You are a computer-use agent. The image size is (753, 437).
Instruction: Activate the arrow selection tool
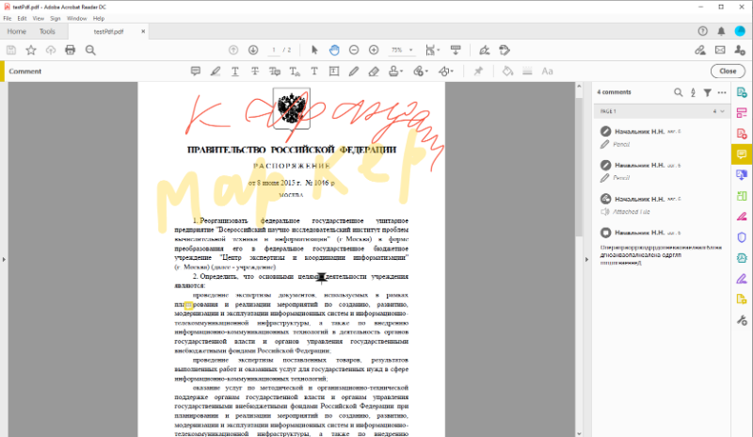314,50
